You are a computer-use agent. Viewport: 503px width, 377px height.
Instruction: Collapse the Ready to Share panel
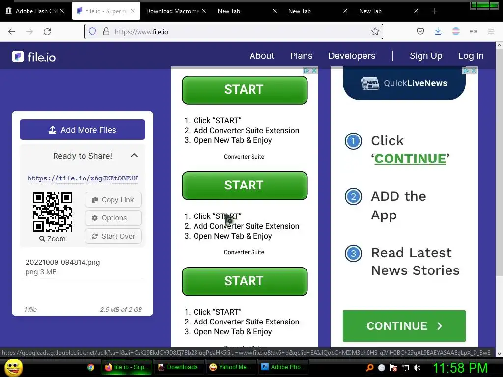(134, 156)
